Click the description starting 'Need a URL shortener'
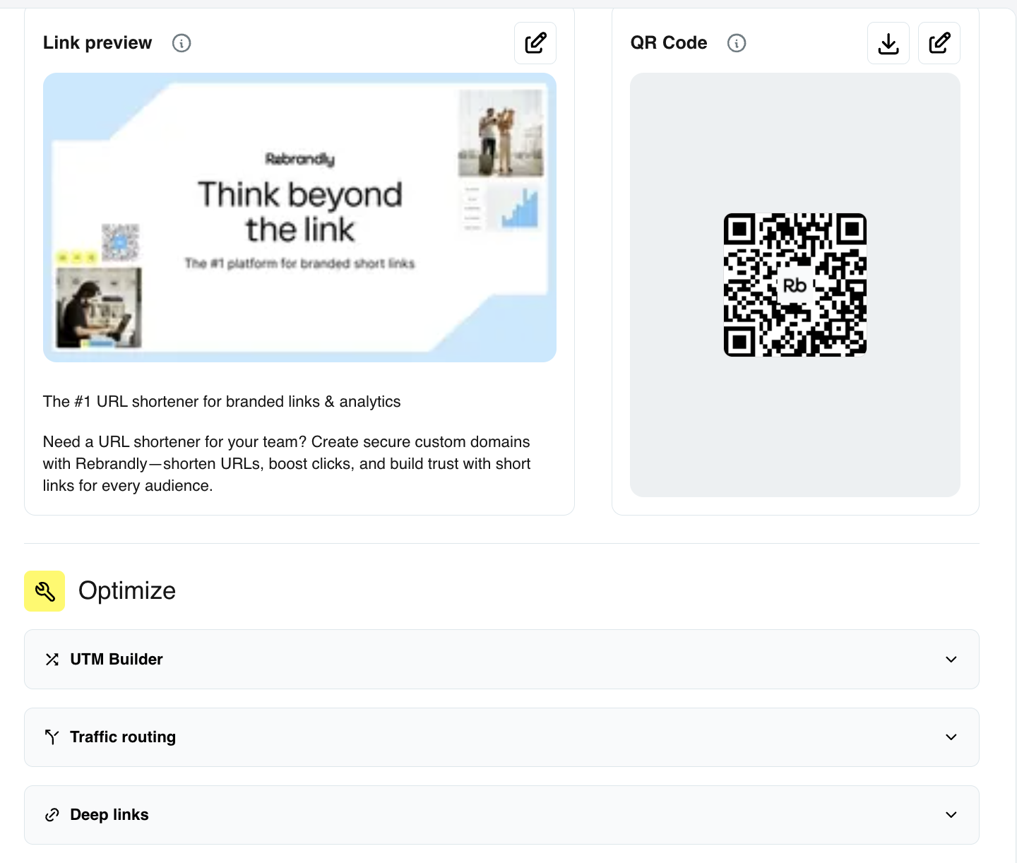 pyautogui.click(x=287, y=464)
